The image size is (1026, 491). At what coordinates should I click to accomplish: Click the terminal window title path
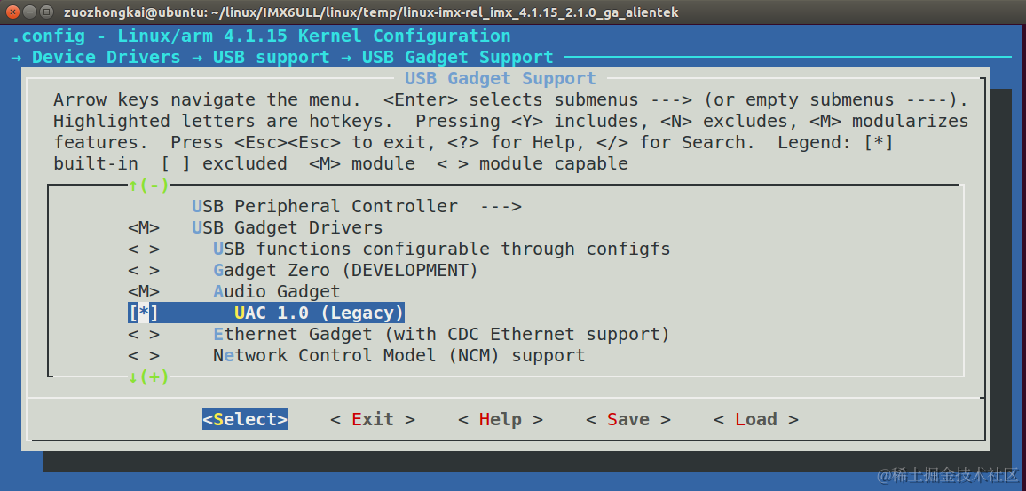click(371, 12)
